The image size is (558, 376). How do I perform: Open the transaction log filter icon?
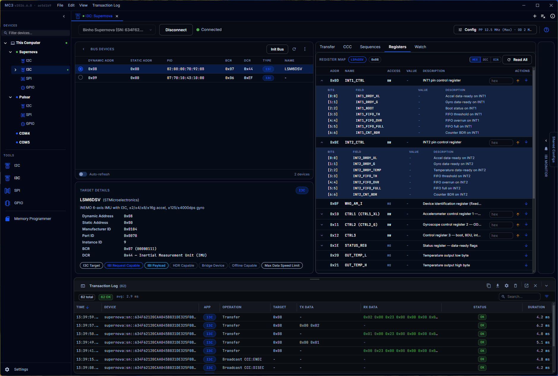pyautogui.click(x=547, y=296)
